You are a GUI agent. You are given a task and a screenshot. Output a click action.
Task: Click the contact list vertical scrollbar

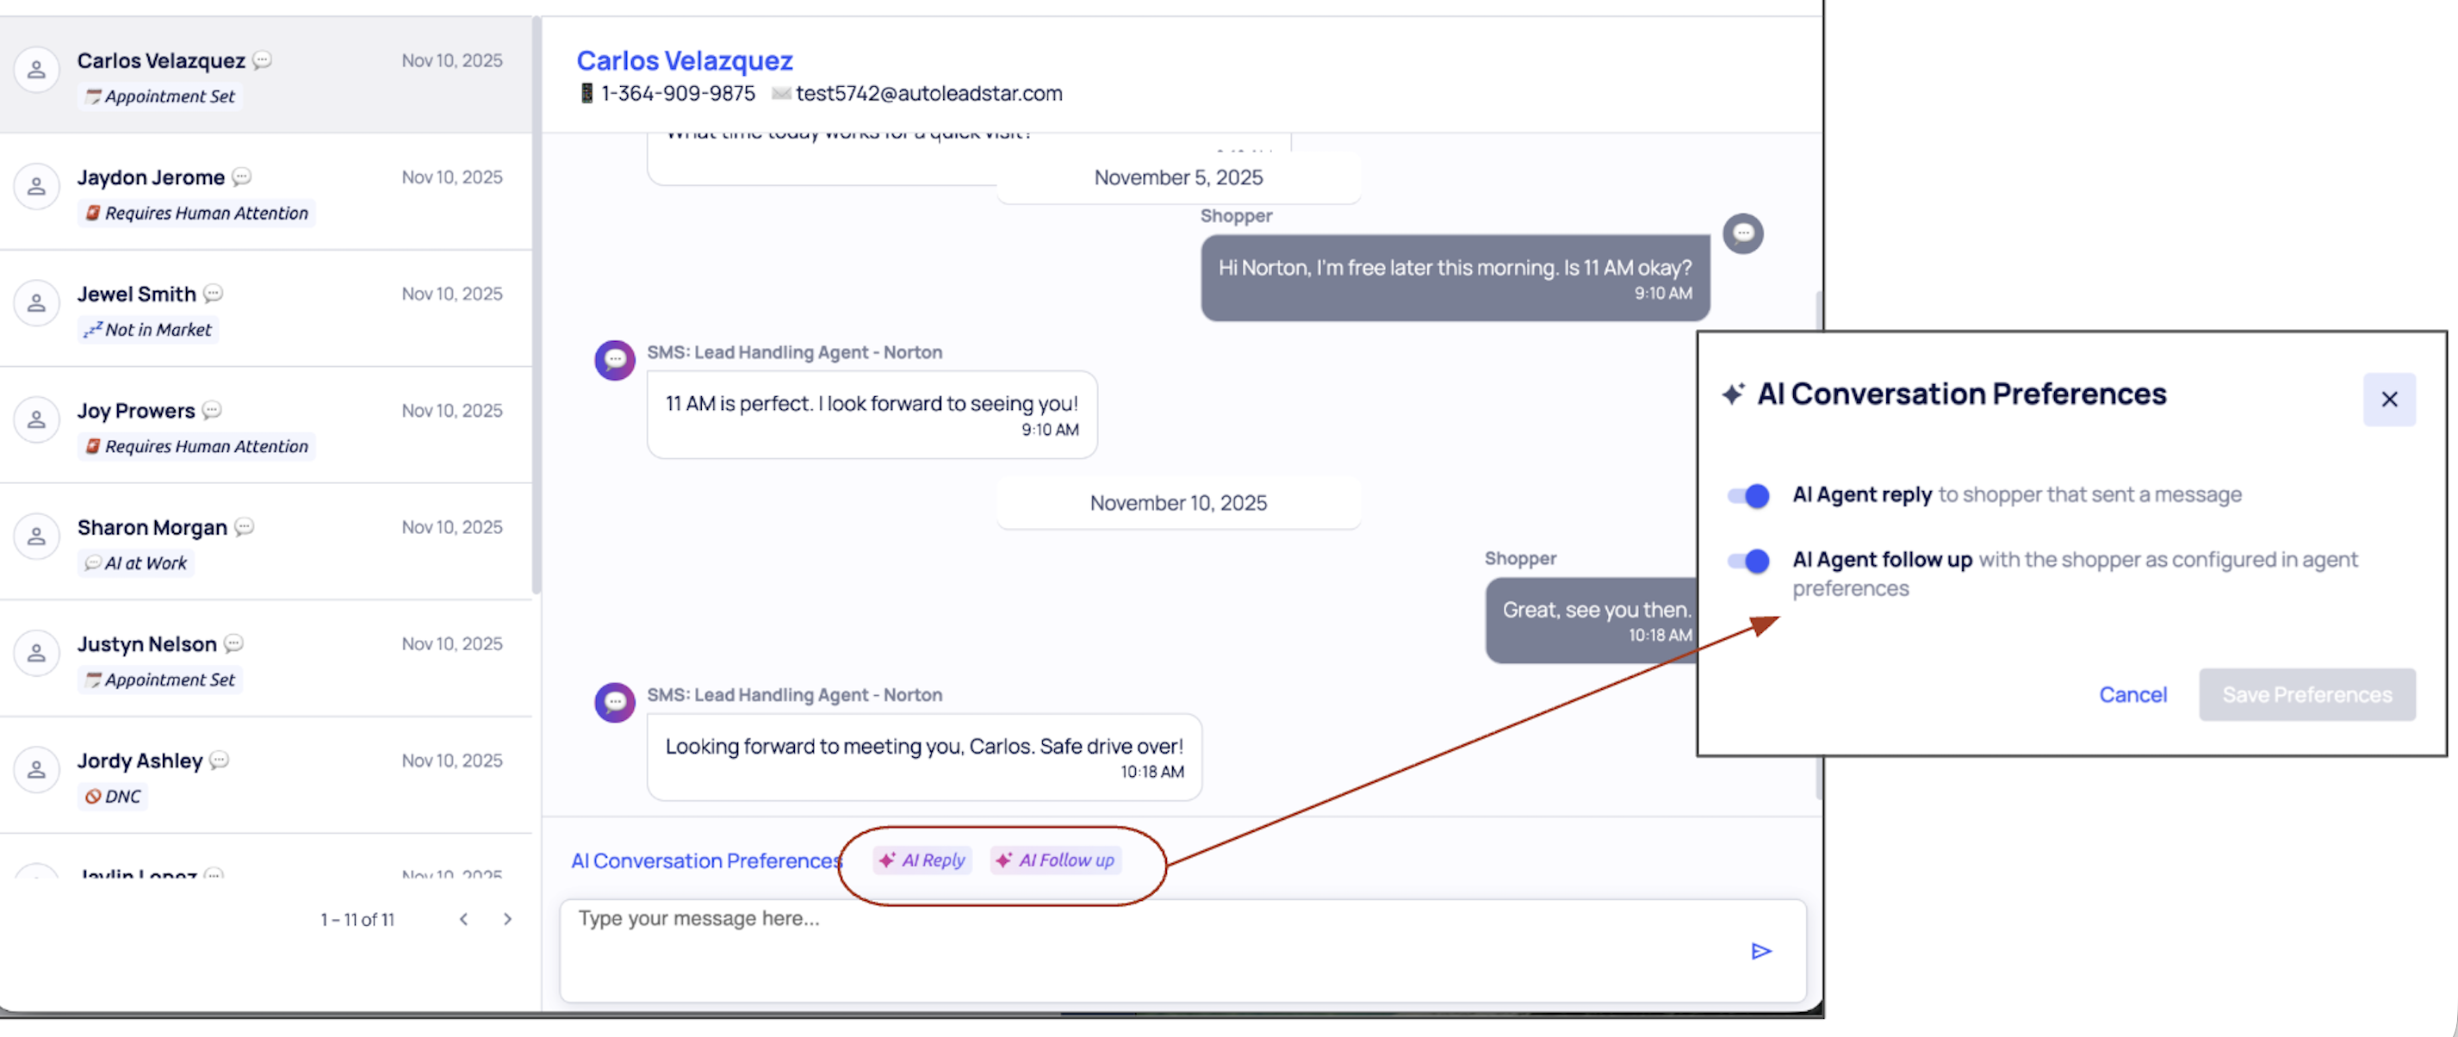tap(537, 305)
